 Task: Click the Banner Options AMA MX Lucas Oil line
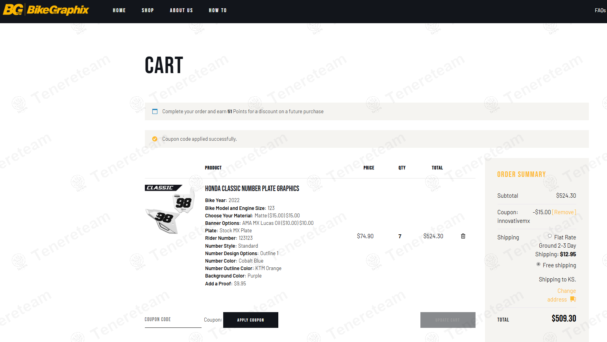coord(259,223)
